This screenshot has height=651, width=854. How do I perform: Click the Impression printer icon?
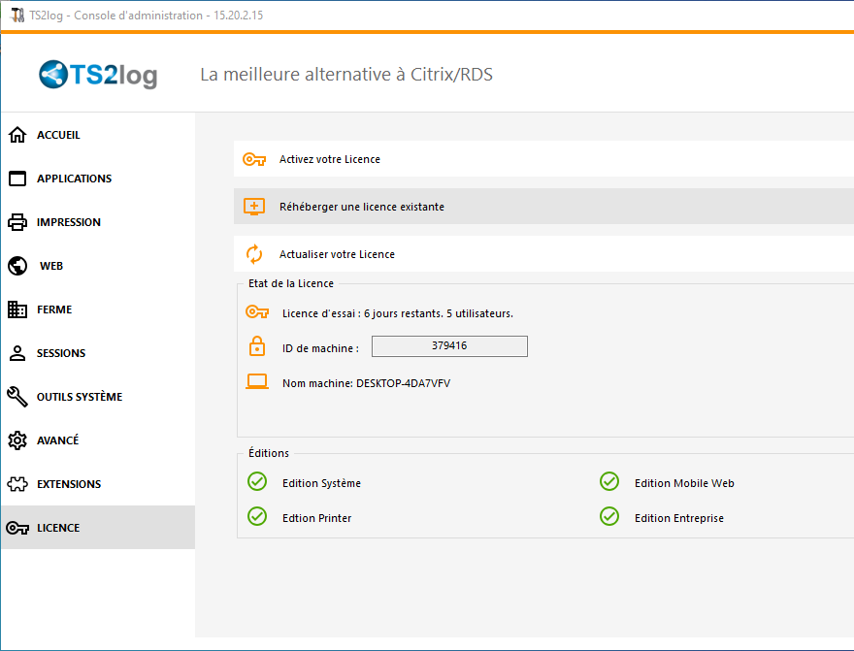click(17, 222)
